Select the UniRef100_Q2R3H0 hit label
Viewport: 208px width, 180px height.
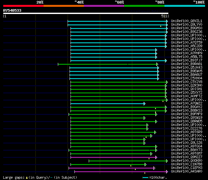coord(187,86)
